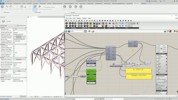Image resolution: width=178 pixels, height=100 pixels.
Task: Click the Rhino icon in the Revit ribbon
Action: pos(7,7)
